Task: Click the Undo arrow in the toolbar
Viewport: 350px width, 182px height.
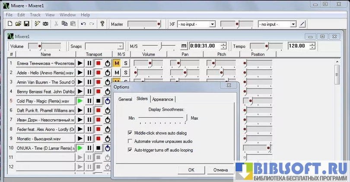Action: (x=83, y=24)
